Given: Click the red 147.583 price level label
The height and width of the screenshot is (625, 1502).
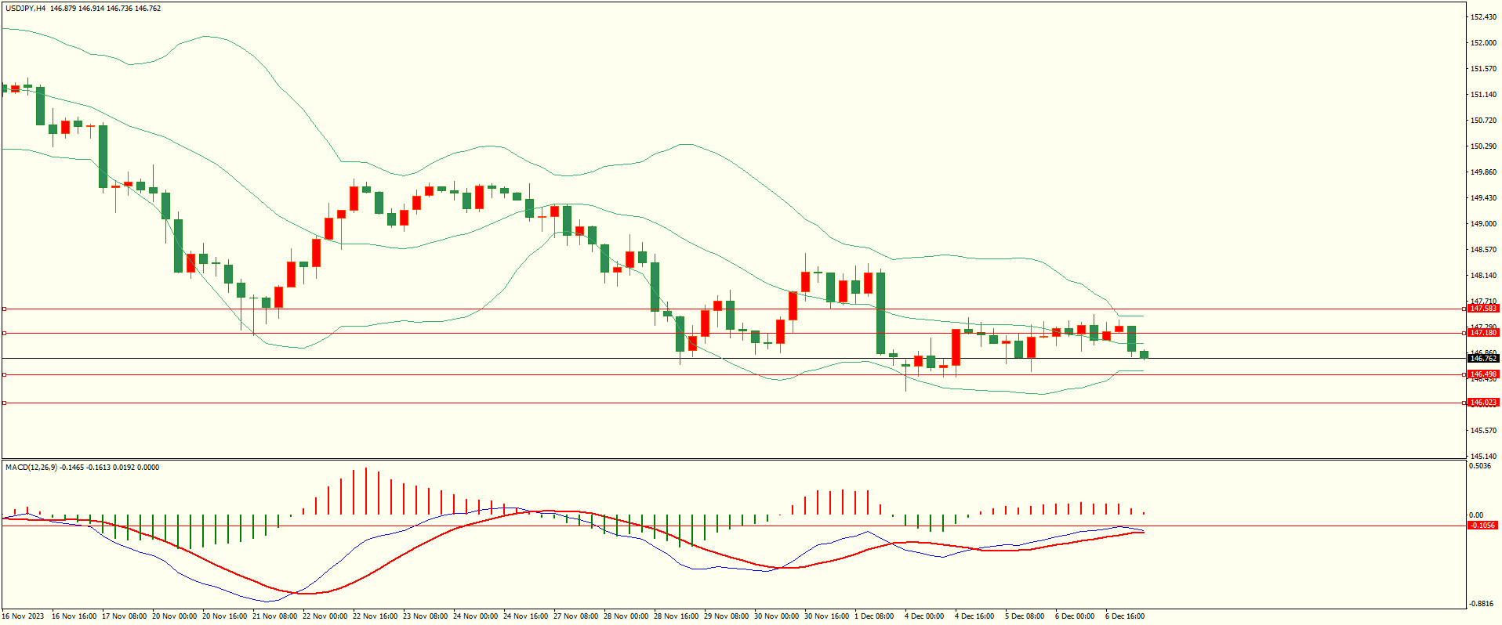Looking at the screenshot, I should 1483,309.
